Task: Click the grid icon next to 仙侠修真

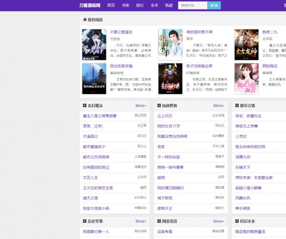Action: 159,106
